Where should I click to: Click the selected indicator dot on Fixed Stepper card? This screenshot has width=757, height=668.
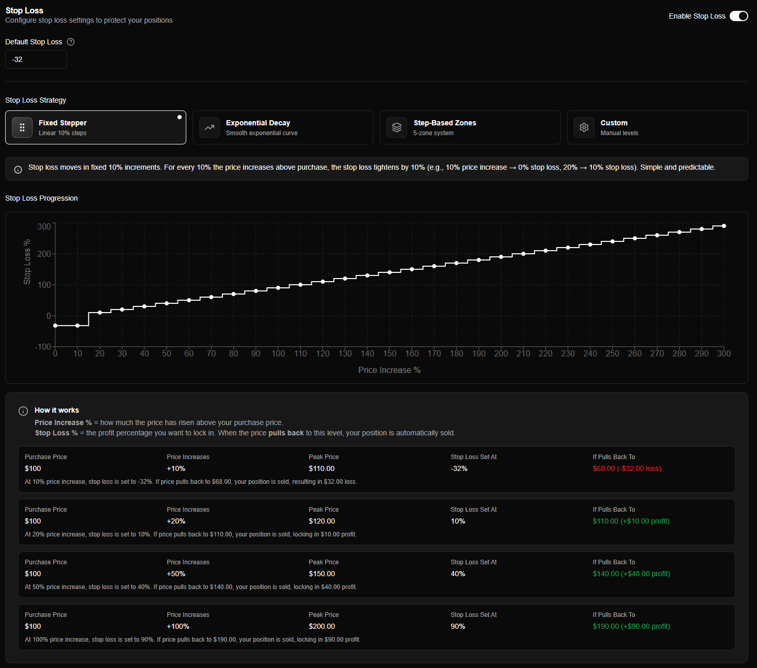(x=179, y=117)
